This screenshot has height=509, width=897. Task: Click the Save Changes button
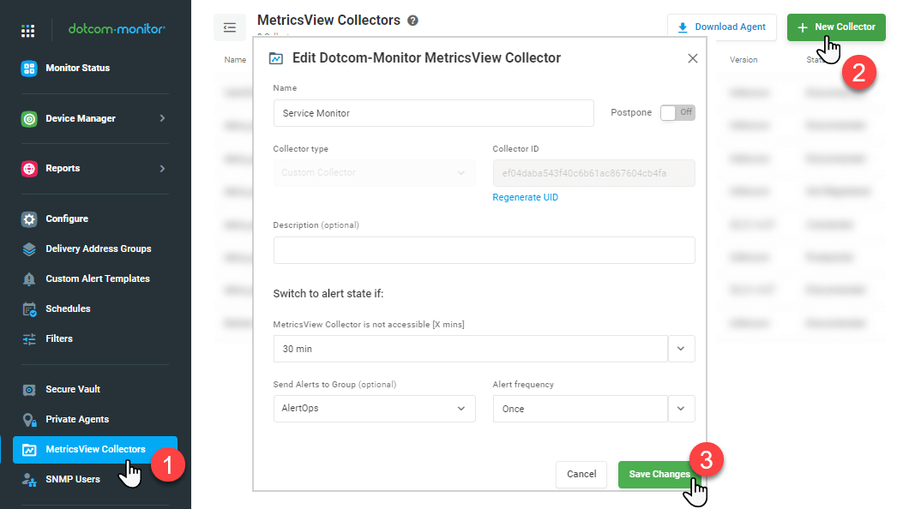click(659, 475)
